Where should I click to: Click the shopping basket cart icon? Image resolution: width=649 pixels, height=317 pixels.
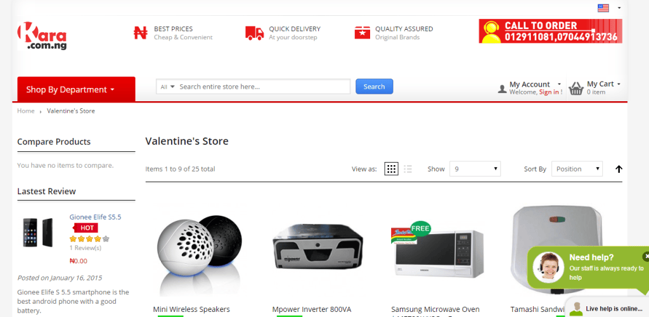(576, 89)
